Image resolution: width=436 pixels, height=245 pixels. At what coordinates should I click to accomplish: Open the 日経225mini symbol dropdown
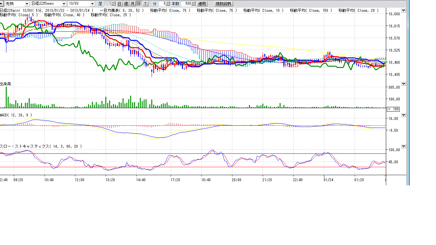[x=64, y=4]
